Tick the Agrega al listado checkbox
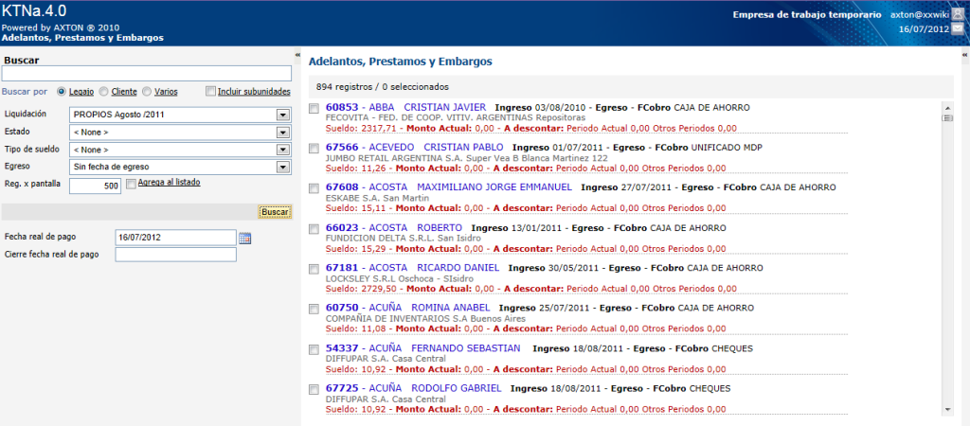The image size is (970, 426). coord(131,185)
